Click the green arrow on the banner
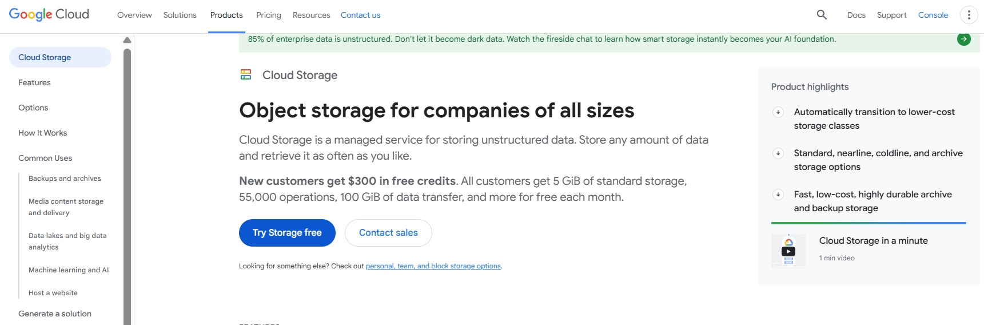Viewport: 984px width, 325px height. point(963,39)
